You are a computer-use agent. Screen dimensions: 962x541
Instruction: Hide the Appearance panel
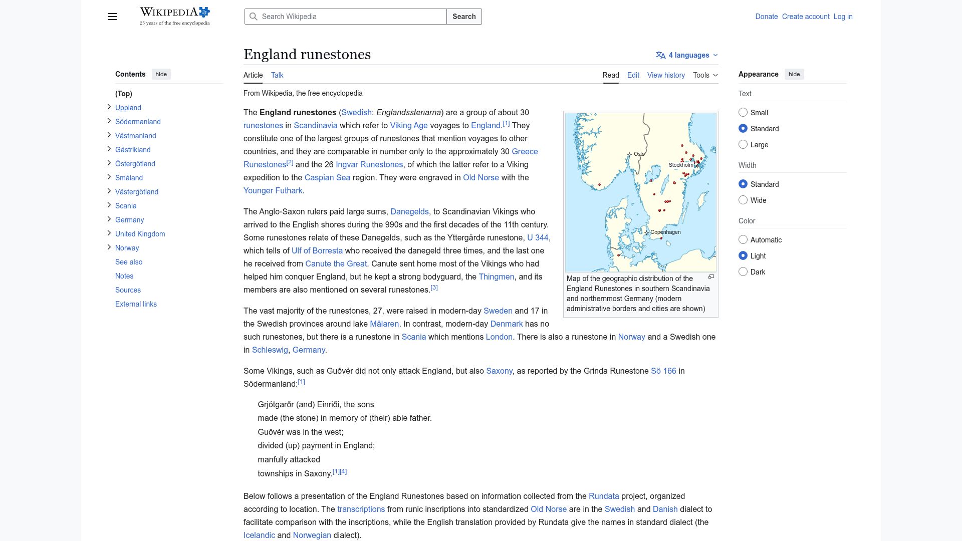[x=794, y=74]
